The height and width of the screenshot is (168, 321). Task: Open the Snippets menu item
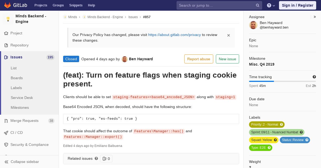(76, 5)
